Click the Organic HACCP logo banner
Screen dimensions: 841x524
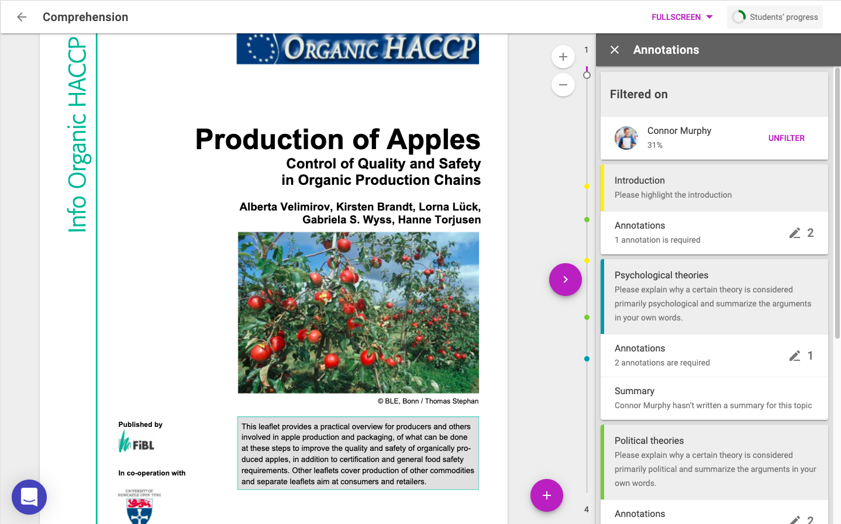click(358, 49)
